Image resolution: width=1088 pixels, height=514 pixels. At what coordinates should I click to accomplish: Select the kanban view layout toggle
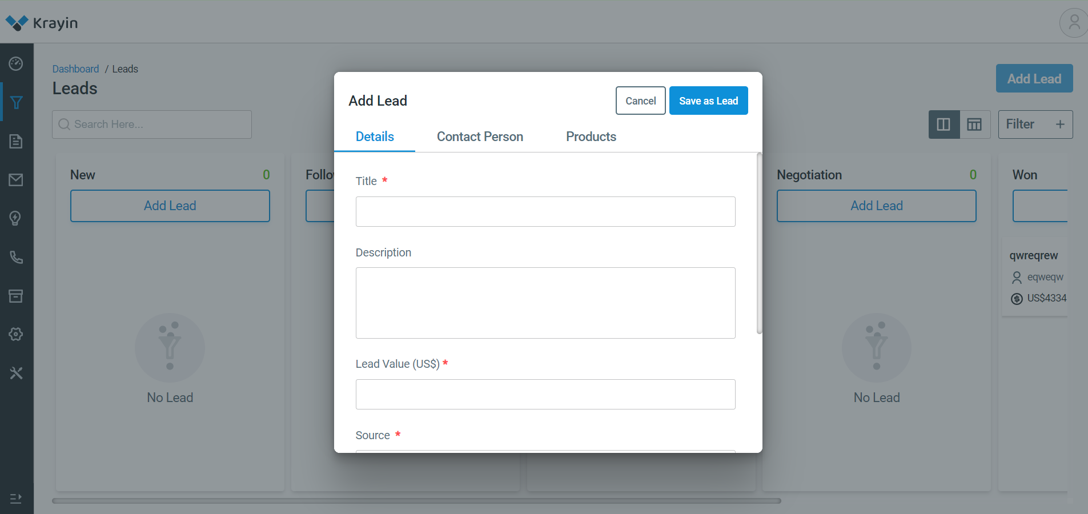pyautogui.click(x=944, y=124)
